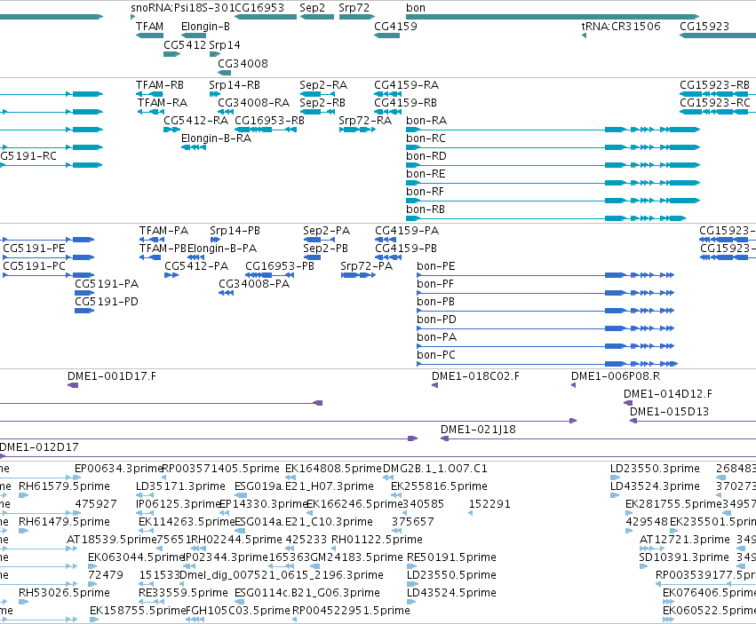The image size is (756, 624).
Task: Click the Sep2-RA transcript label
Action: click(x=323, y=85)
